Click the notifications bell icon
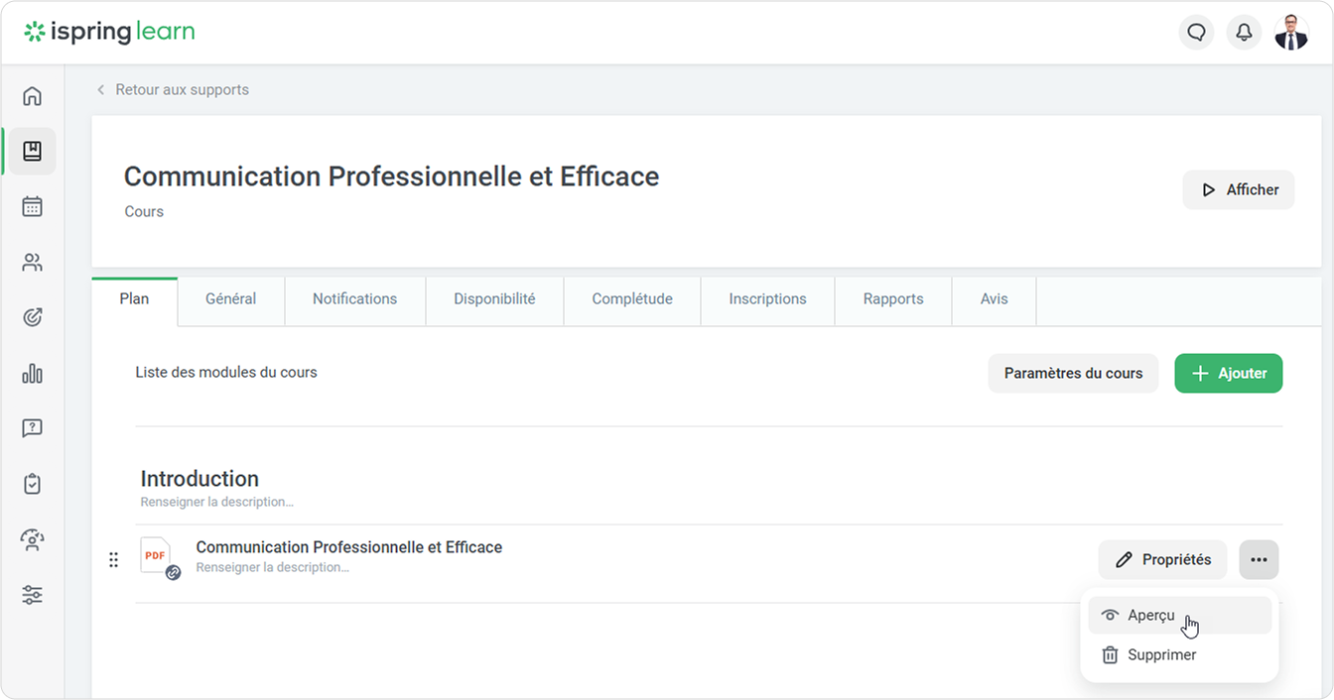This screenshot has width=1334, height=700. [x=1244, y=33]
